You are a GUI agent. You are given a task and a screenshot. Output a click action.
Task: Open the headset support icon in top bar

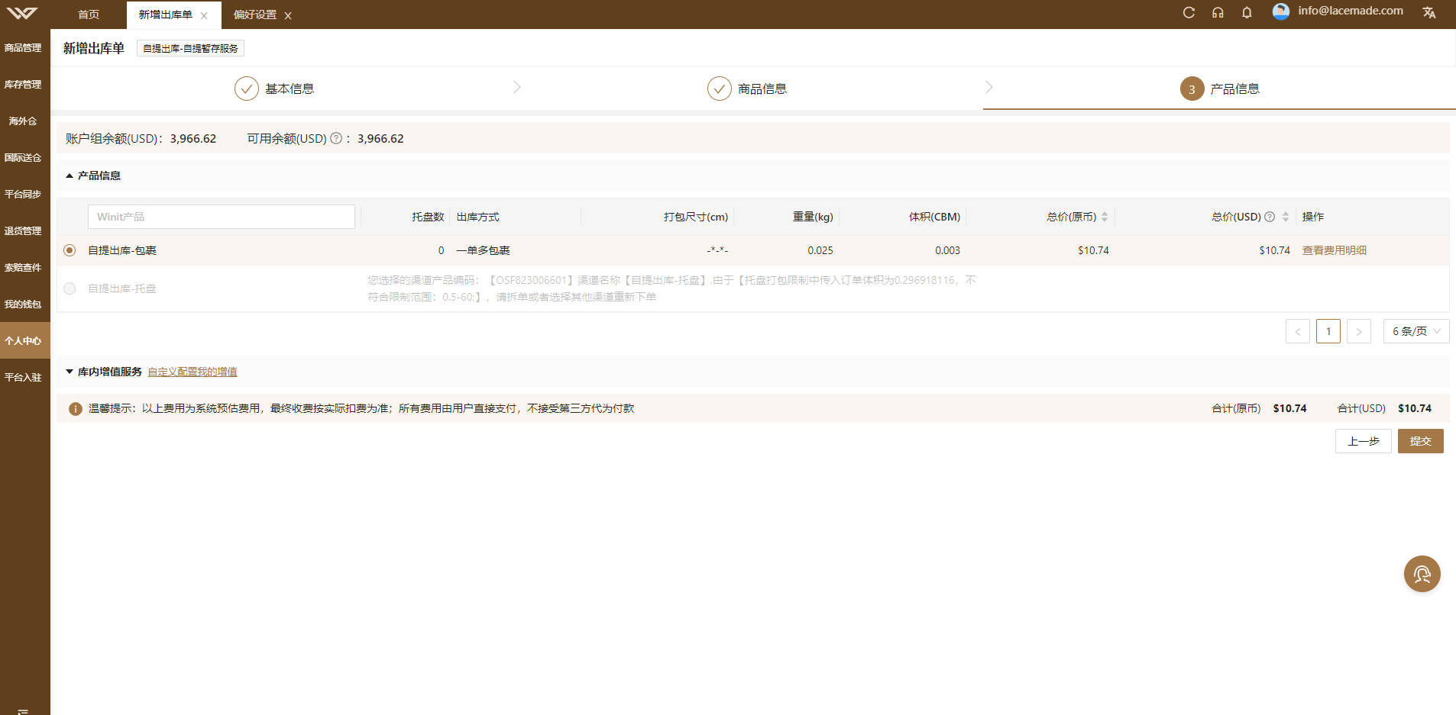pos(1218,12)
